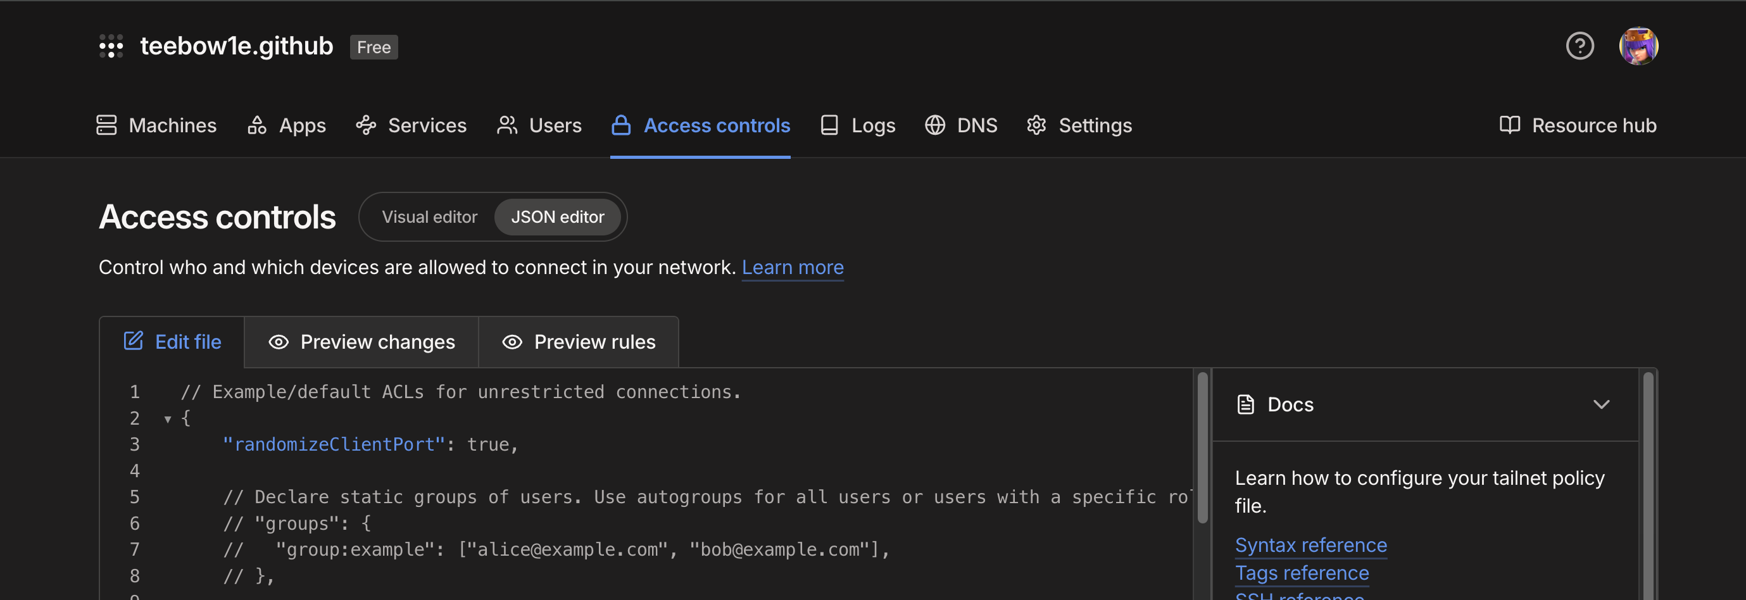Click the Learn more link
This screenshot has height=600, width=1746.
pyautogui.click(x=793, y=268)
